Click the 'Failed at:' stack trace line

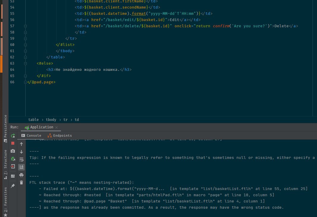173,189
